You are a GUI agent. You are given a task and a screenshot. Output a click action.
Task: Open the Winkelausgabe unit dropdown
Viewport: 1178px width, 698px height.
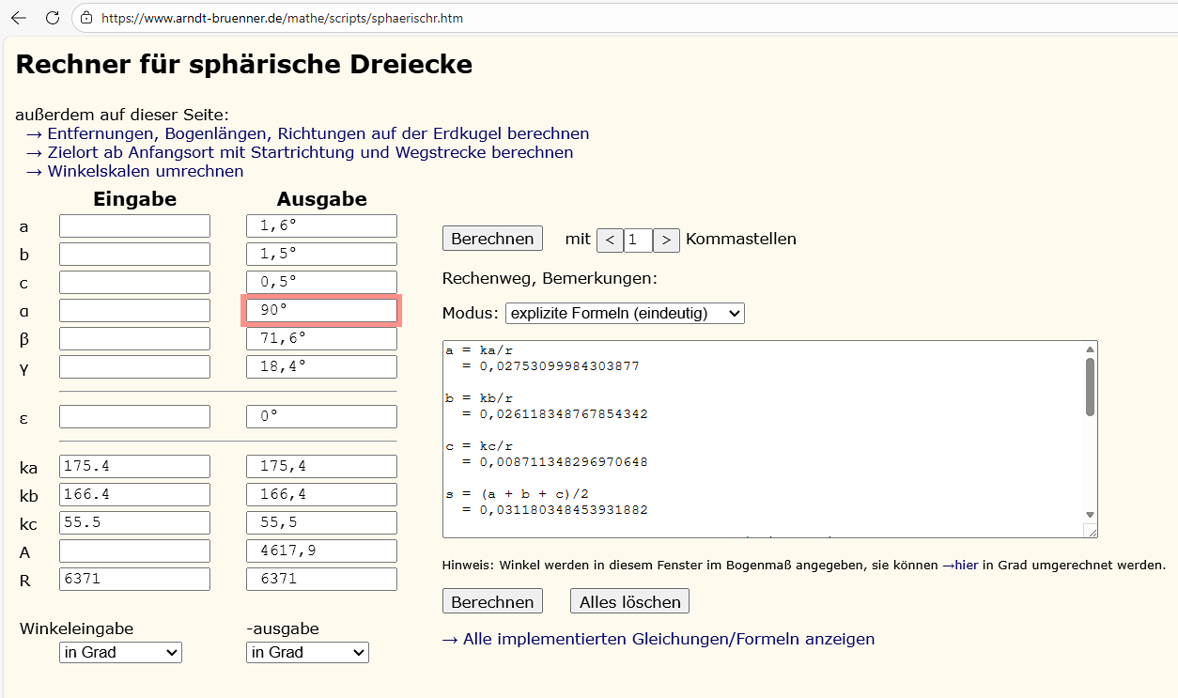click(308, 652)
